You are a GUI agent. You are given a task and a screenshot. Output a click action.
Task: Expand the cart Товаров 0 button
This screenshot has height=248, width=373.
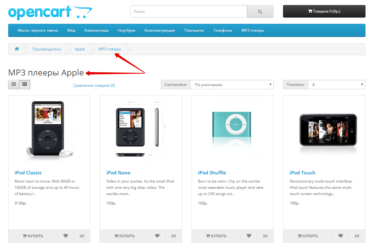tap(324, 11)
